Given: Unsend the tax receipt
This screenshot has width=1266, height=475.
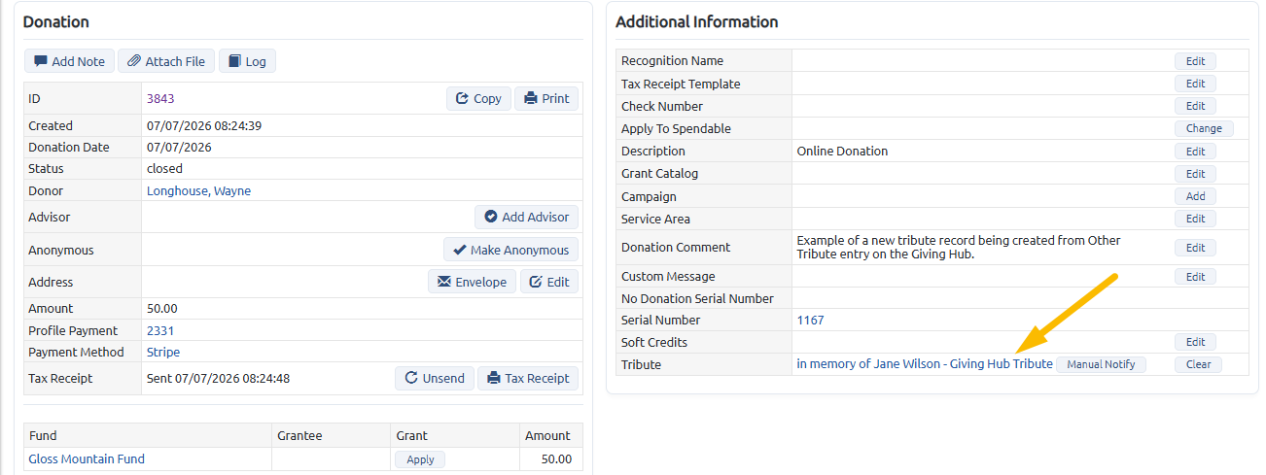Looking at the screenshot, I should (434, 378).
